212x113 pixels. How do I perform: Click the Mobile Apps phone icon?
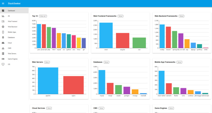(3, 32)
